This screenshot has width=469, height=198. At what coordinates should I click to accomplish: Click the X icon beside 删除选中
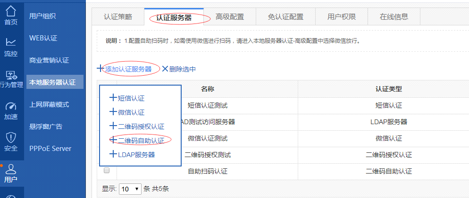pos(165,69)
